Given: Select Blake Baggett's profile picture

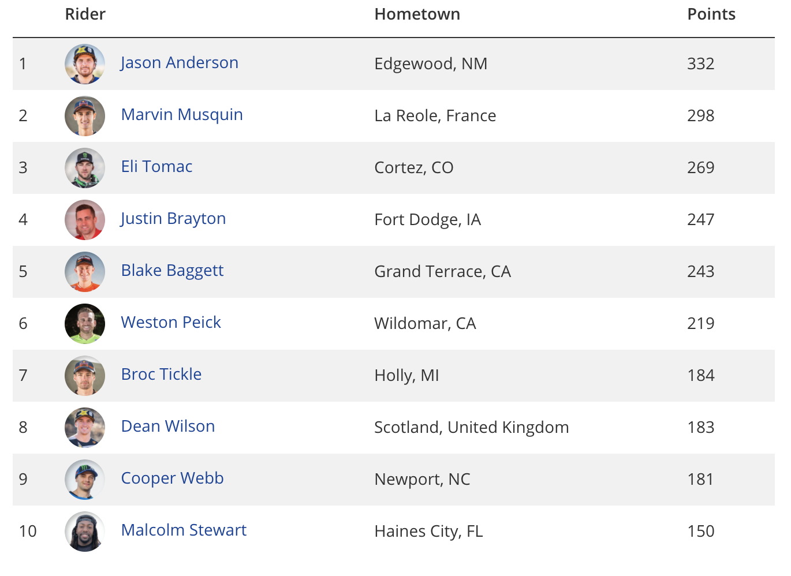Looking at the screenshot, I should point(85,272).
